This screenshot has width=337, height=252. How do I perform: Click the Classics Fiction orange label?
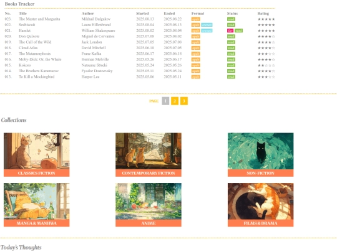37,173
